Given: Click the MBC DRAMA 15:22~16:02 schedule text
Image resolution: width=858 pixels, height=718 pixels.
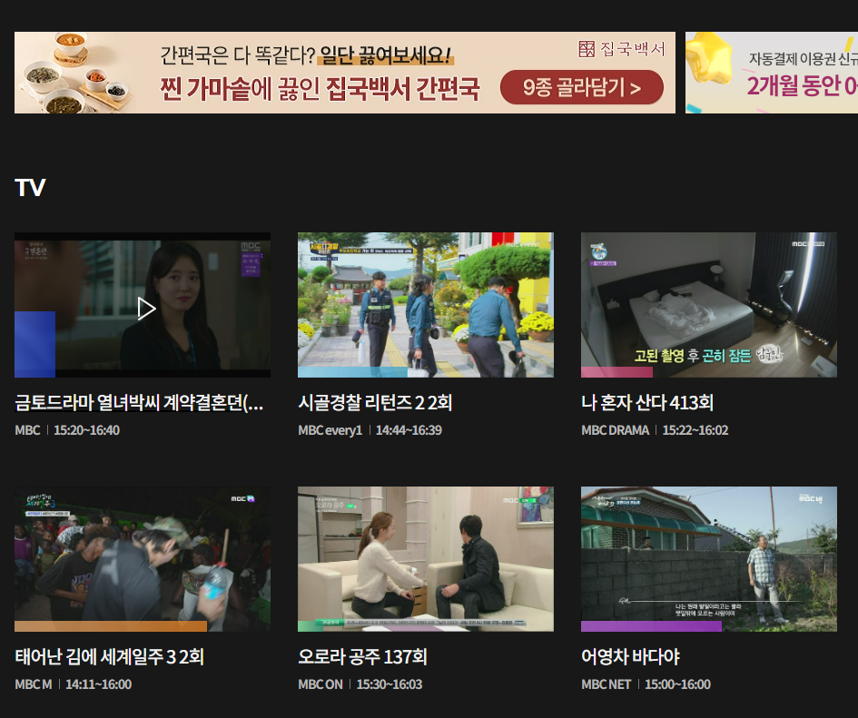Looking at the screenshot, I should click(655, 430).
